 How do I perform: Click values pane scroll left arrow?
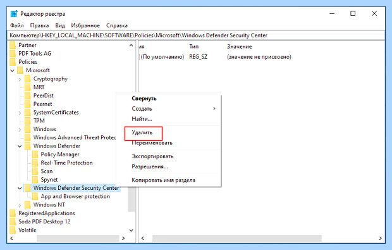coord(143,238)
